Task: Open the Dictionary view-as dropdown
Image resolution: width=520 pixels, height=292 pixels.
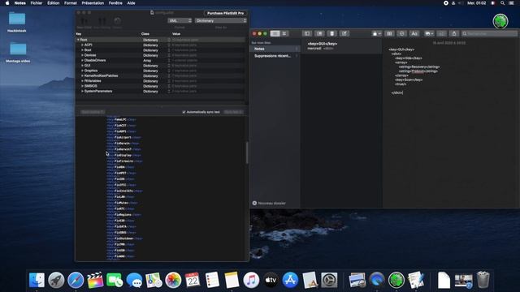Action: coord(221,20)
